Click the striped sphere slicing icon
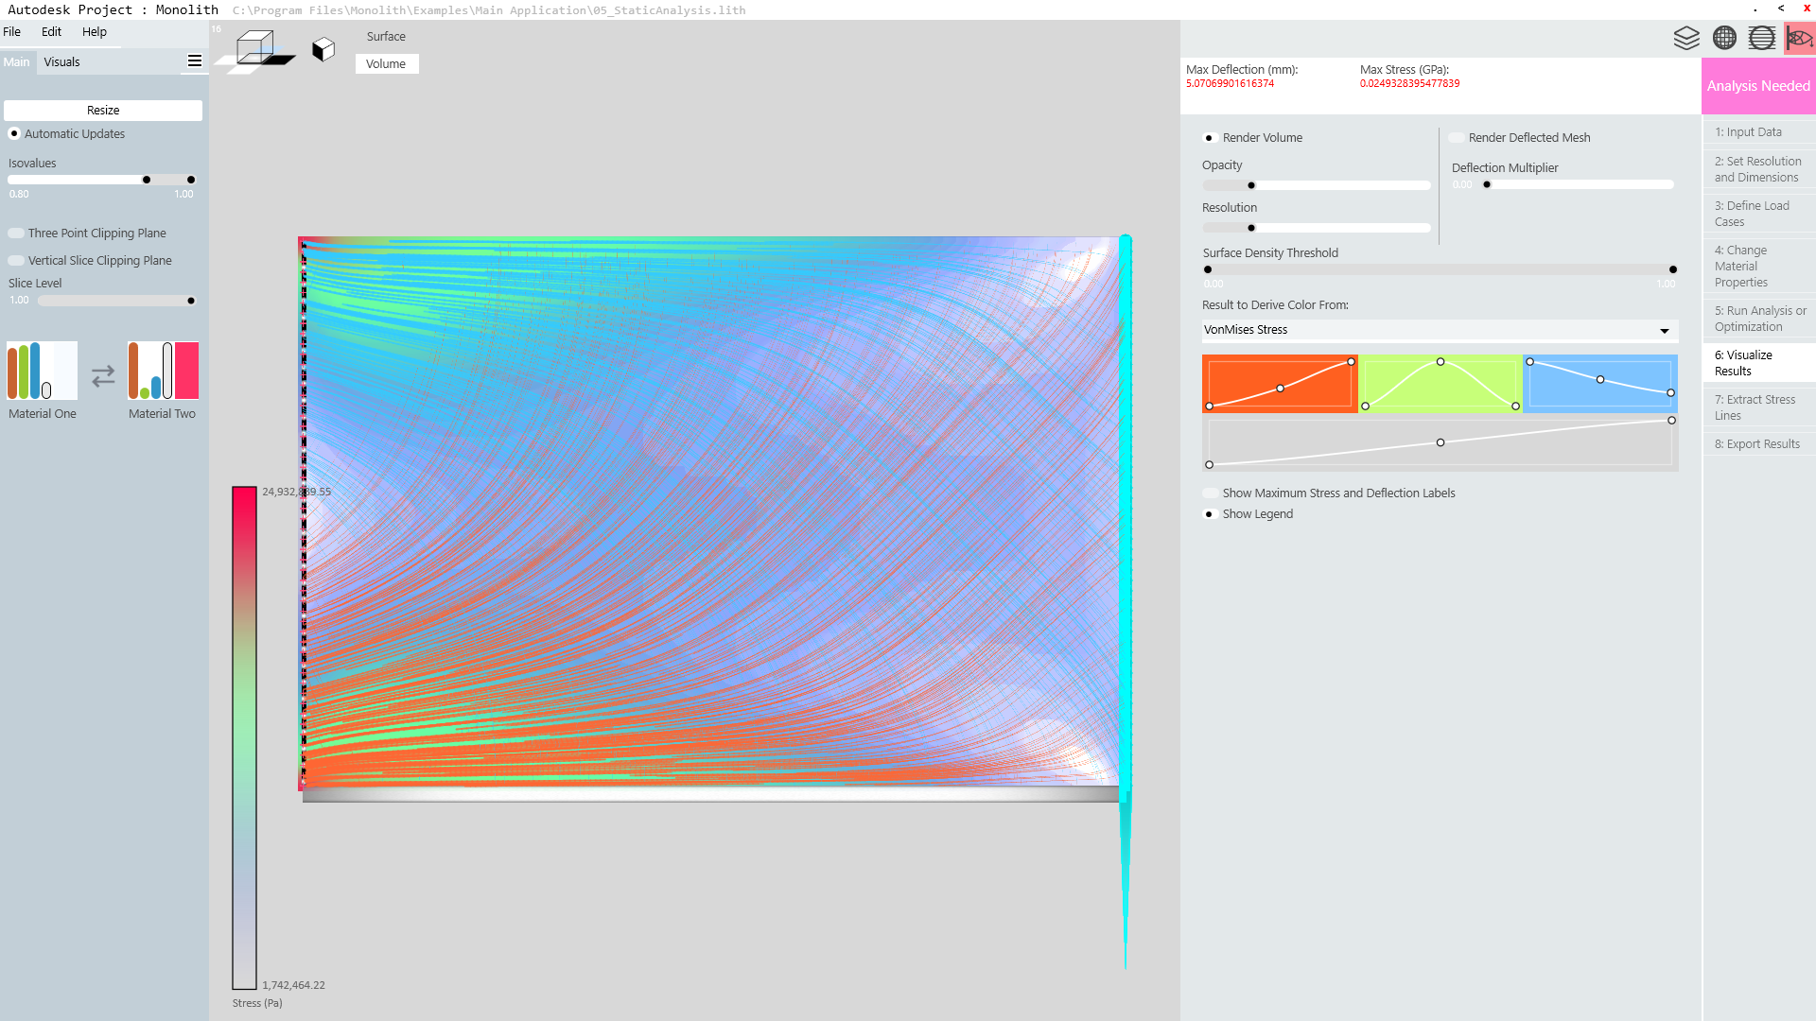The width and height of the screenshot is (1816, 1021). tap(1761, 38)
